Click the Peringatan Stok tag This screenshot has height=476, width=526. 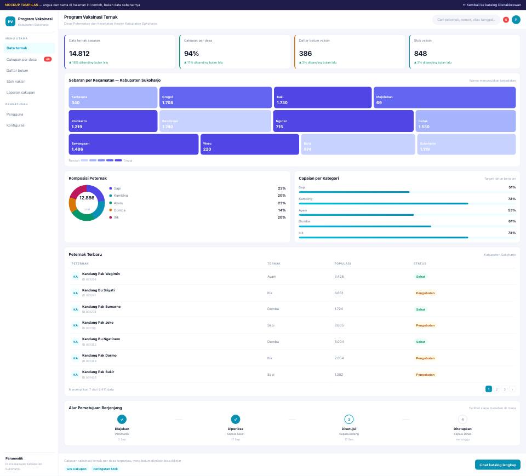pos(105,469)
